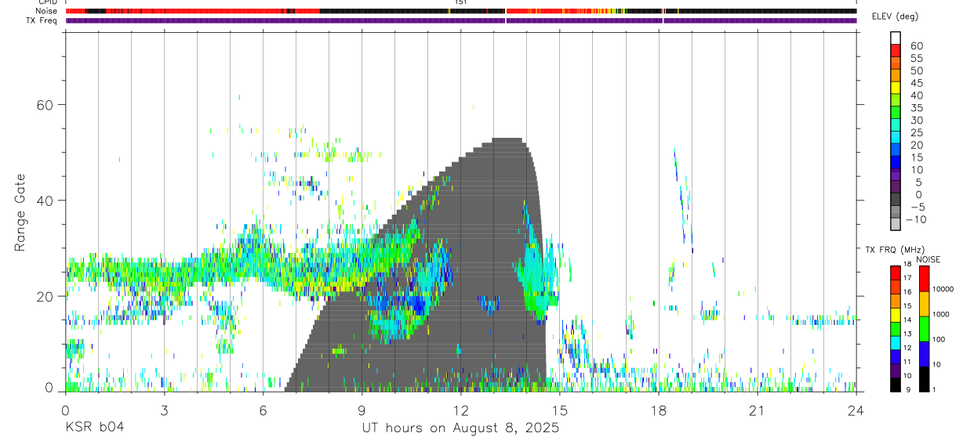Select the 'Noise' row label at top left

pyautogui.click(x=48, y=11)
